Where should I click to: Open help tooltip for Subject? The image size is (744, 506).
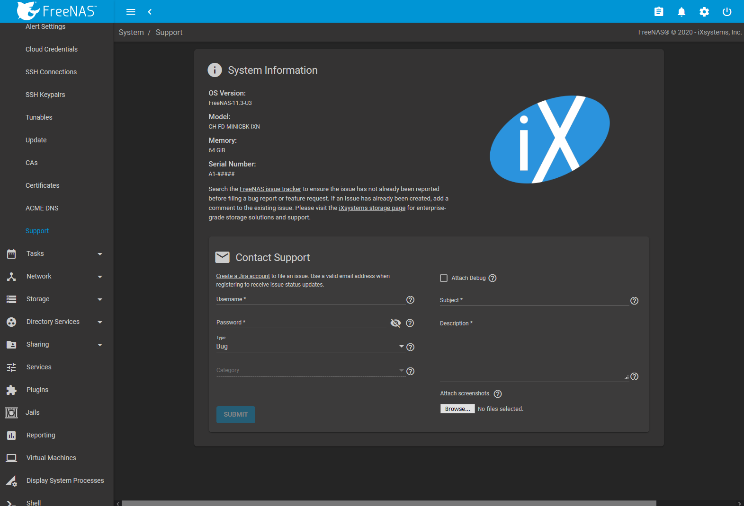click(x=635, y=301)
